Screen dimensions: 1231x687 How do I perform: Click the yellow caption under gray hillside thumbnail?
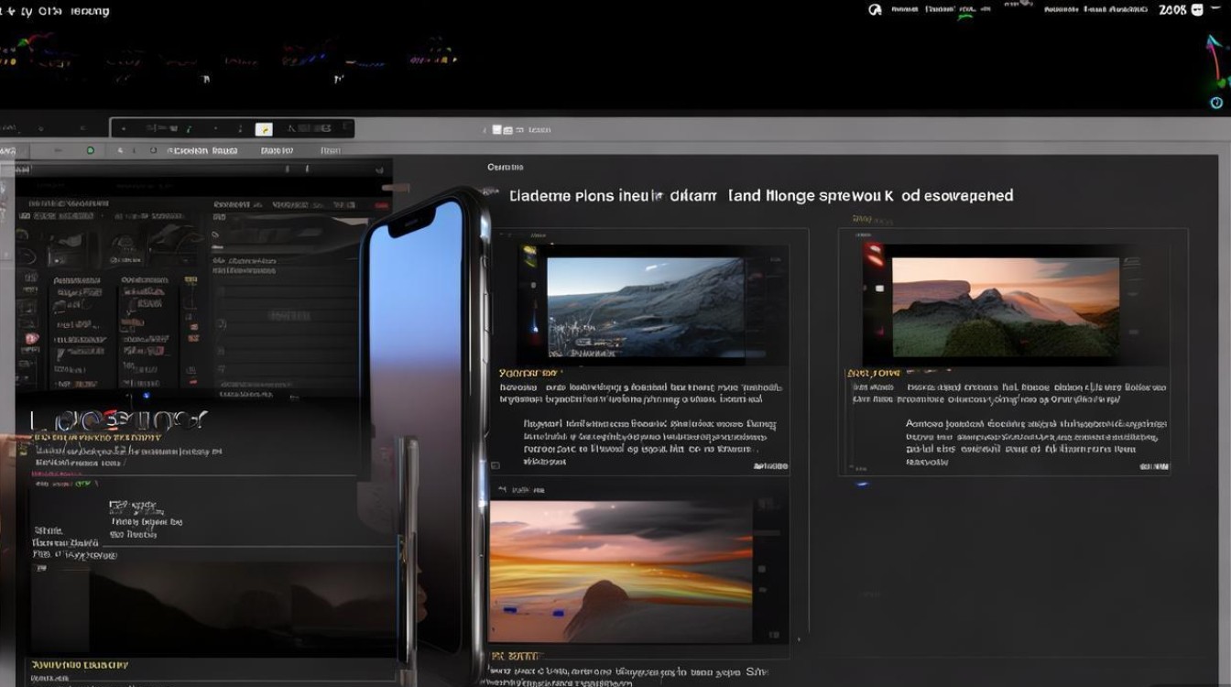click(528, 374)
